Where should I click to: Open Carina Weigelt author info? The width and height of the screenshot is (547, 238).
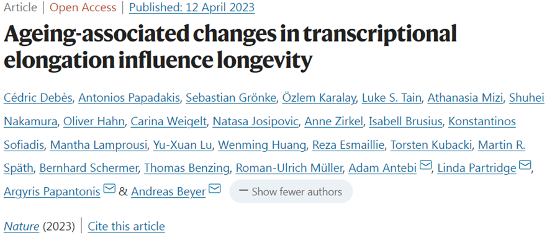[x=168, y=122]
